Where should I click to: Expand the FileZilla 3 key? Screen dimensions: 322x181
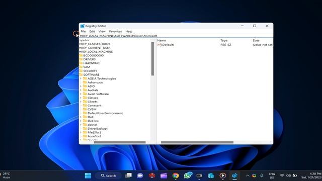click(80, 132)
